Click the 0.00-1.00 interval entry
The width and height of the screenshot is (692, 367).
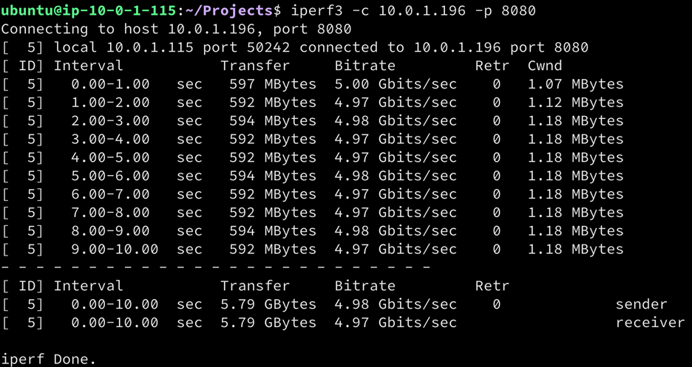click(110, 84)
